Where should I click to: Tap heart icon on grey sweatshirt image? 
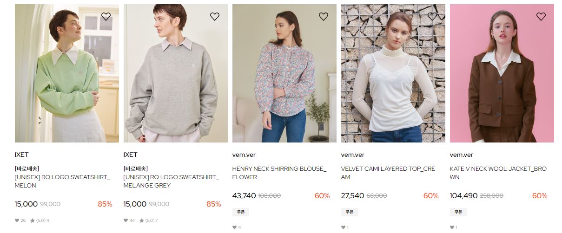[x=215, y=17]
